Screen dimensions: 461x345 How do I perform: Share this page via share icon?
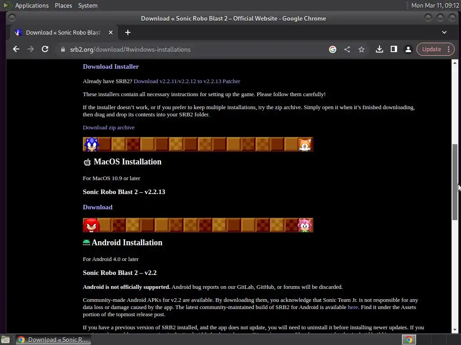click(x=347, y=49)
